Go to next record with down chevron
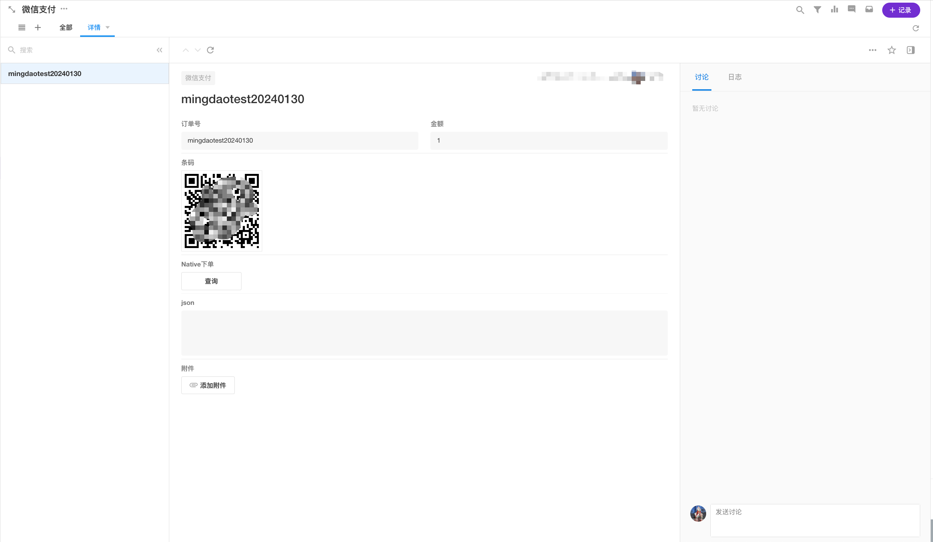Screen dimensions: 933x542 tap(198, 50)
